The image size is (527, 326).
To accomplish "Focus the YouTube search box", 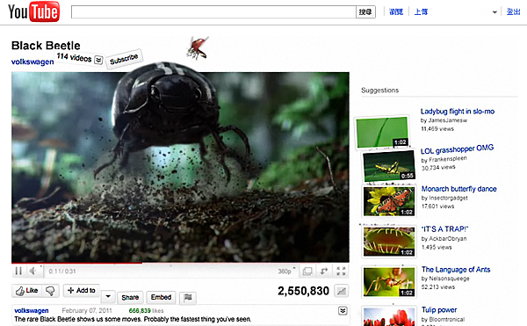I will click(213, 12).
